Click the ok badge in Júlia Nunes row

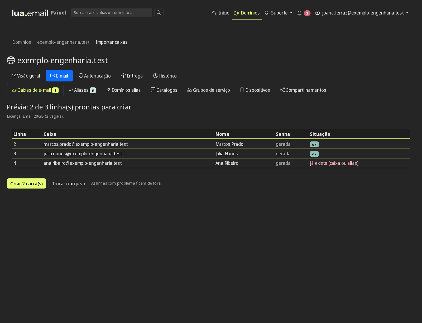tap(314, 154)
